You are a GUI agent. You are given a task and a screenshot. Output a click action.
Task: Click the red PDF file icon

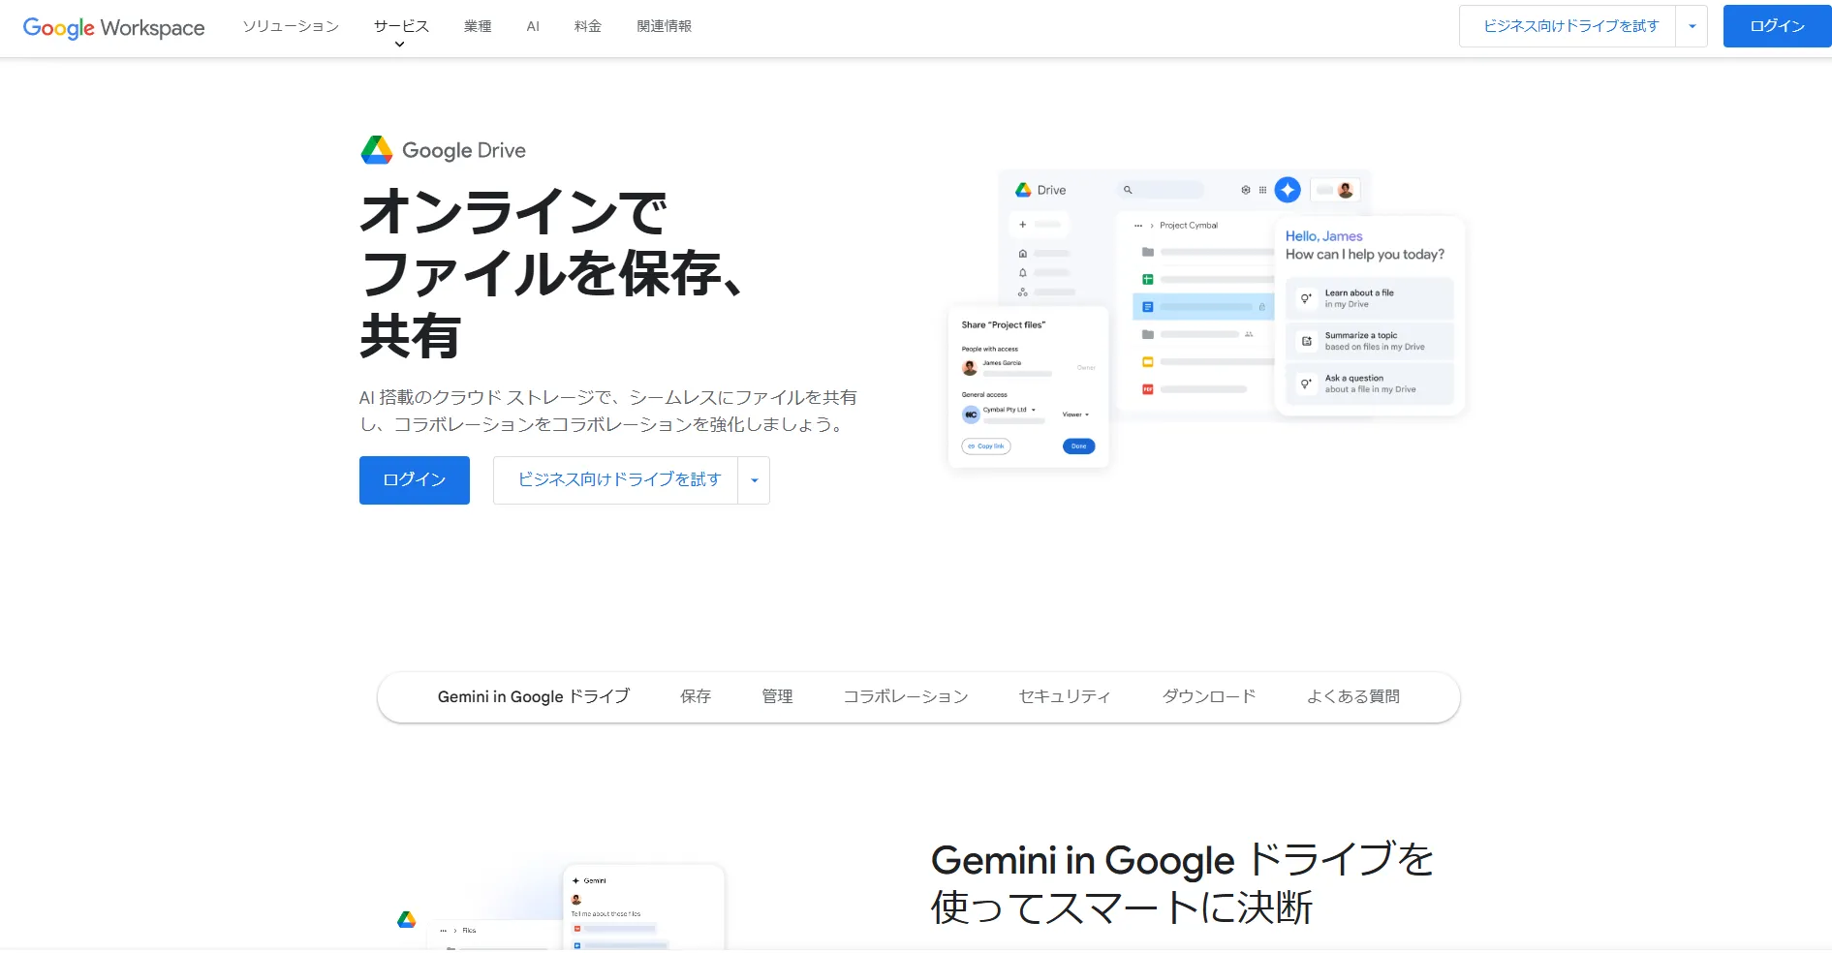(x=1147, y=389)
